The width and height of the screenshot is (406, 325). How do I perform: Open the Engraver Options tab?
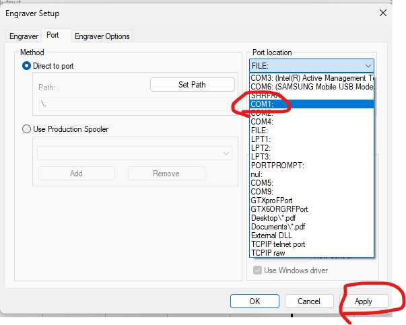coord(102,36)
